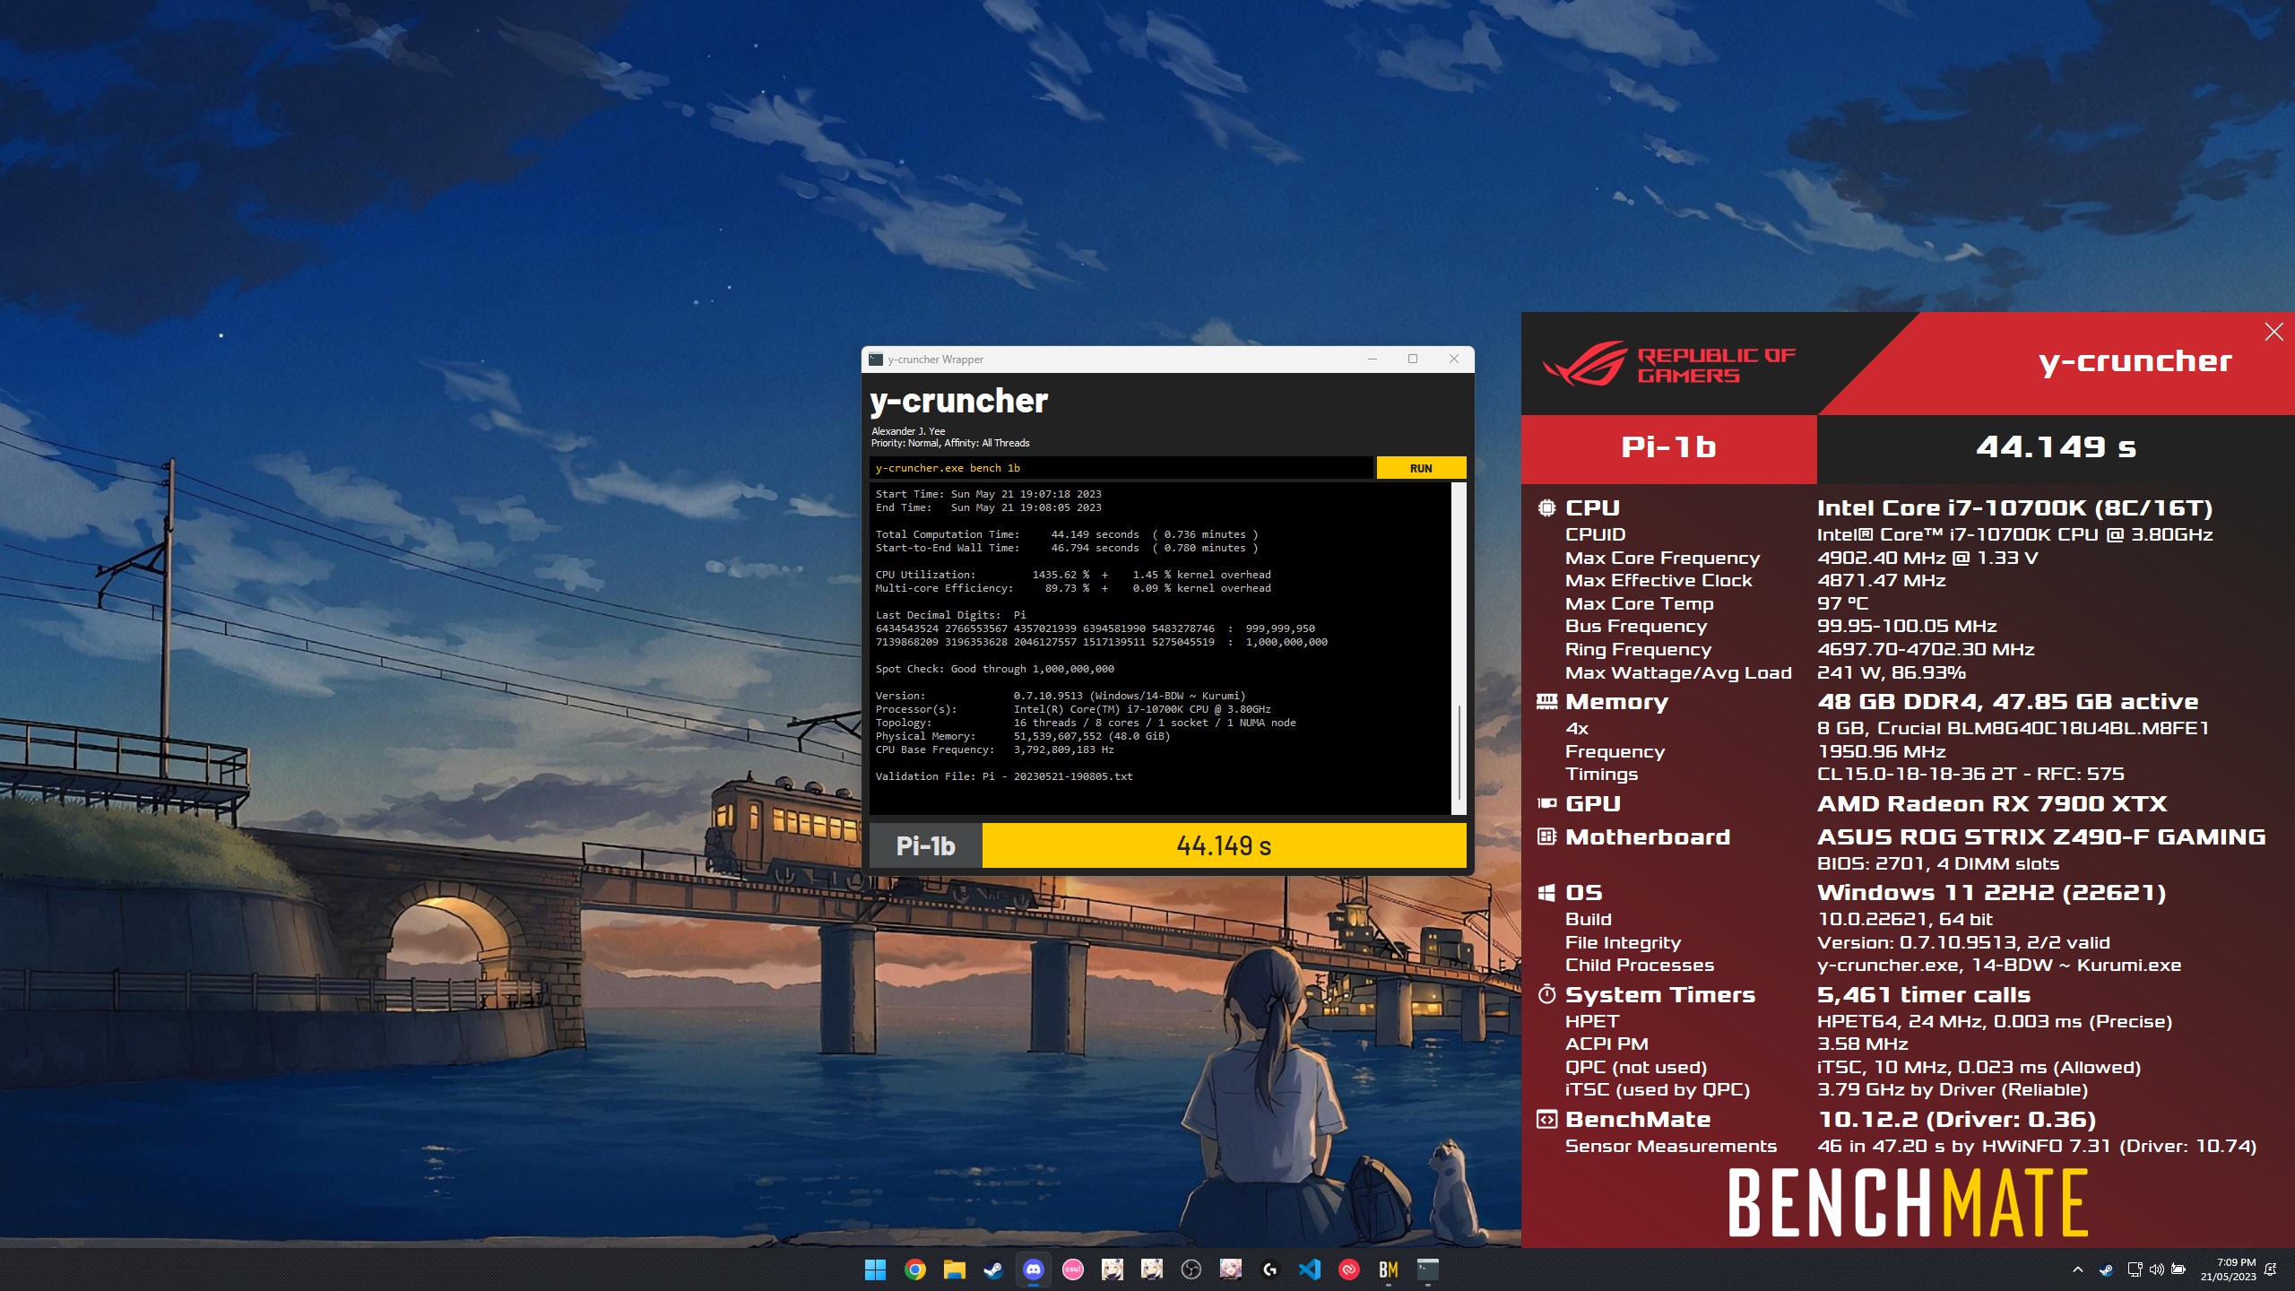
Task: Click 'Windows 11 22H2 (22621)' text
Action: 1991,893
